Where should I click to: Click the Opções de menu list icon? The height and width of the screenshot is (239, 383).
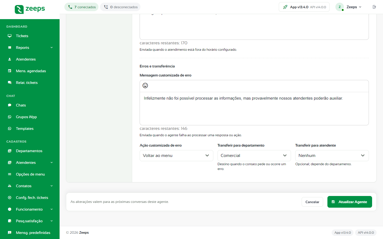point(10,174)
